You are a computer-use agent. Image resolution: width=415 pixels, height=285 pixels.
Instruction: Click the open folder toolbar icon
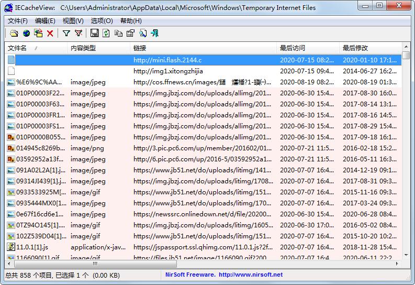click(x=14, y=33)
